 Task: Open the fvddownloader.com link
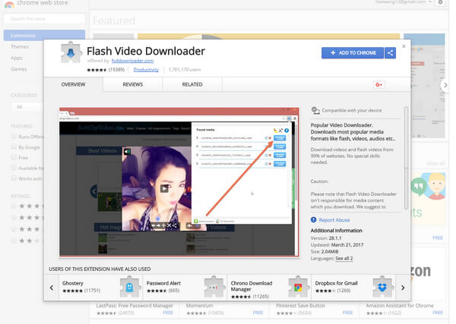pos(132,61)
